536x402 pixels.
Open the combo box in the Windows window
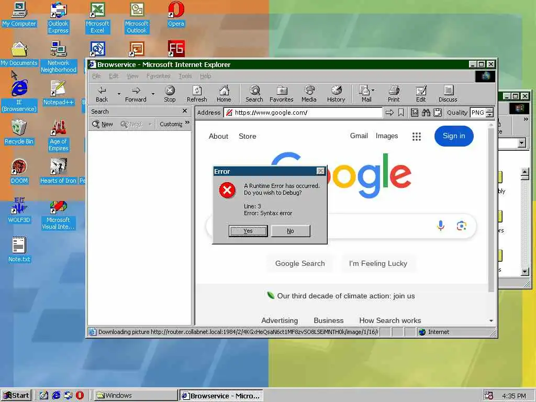tap(522, 143)
